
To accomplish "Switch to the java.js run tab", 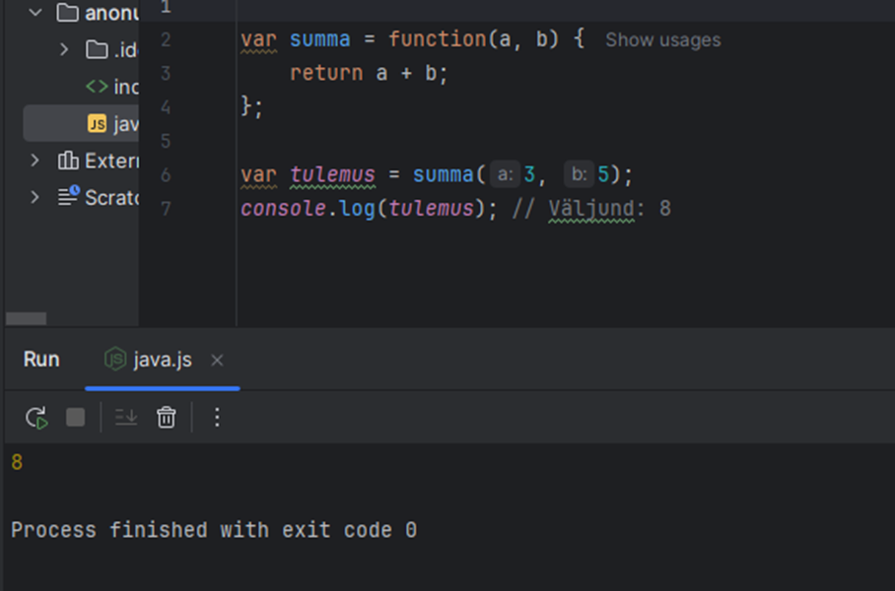I will tap(162, 361).
